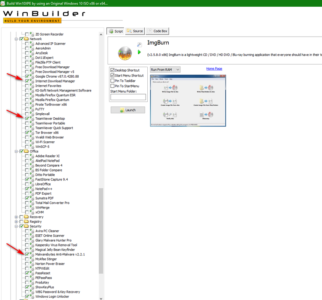Image resolution: width=322 pixels, height=300 pixels.
Task: Uncheck the Start Menu Shortcut option
Action: pos(112,75)
